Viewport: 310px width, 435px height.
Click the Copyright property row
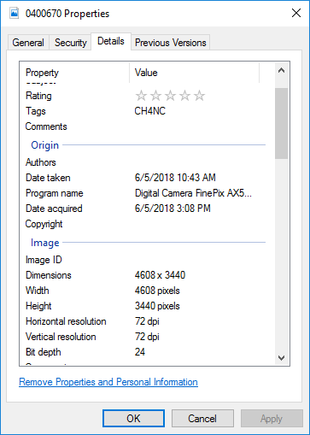[x=145, y=224]
